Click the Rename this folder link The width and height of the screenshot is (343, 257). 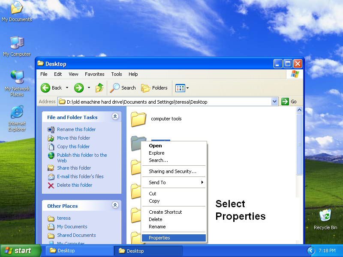(76, 129)
